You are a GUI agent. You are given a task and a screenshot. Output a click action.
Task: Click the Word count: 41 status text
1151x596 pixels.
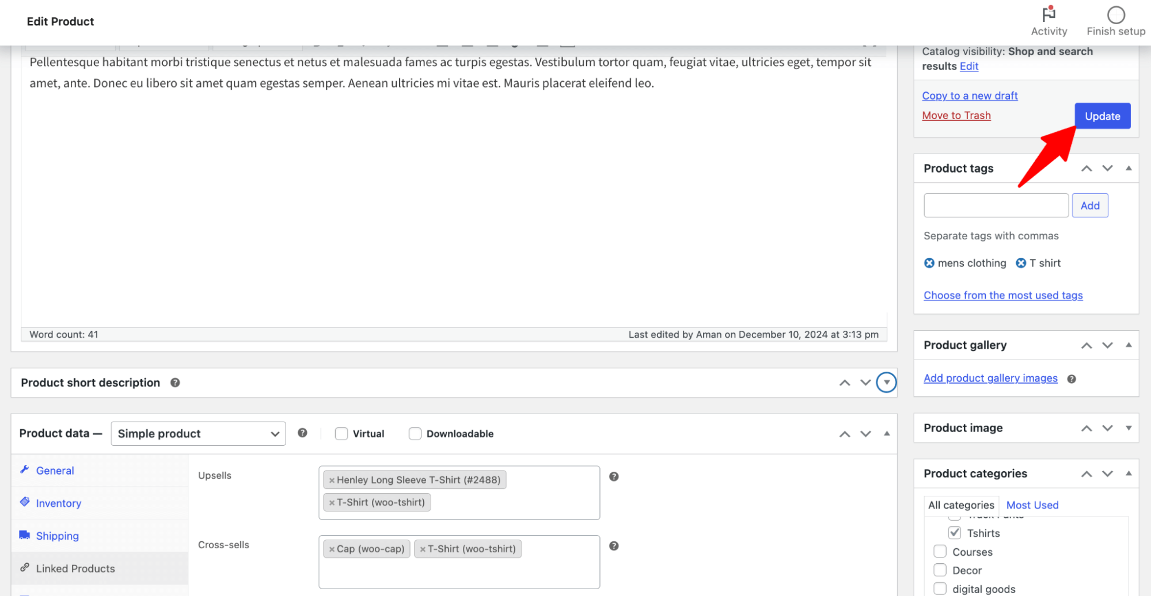click(64, 334)
